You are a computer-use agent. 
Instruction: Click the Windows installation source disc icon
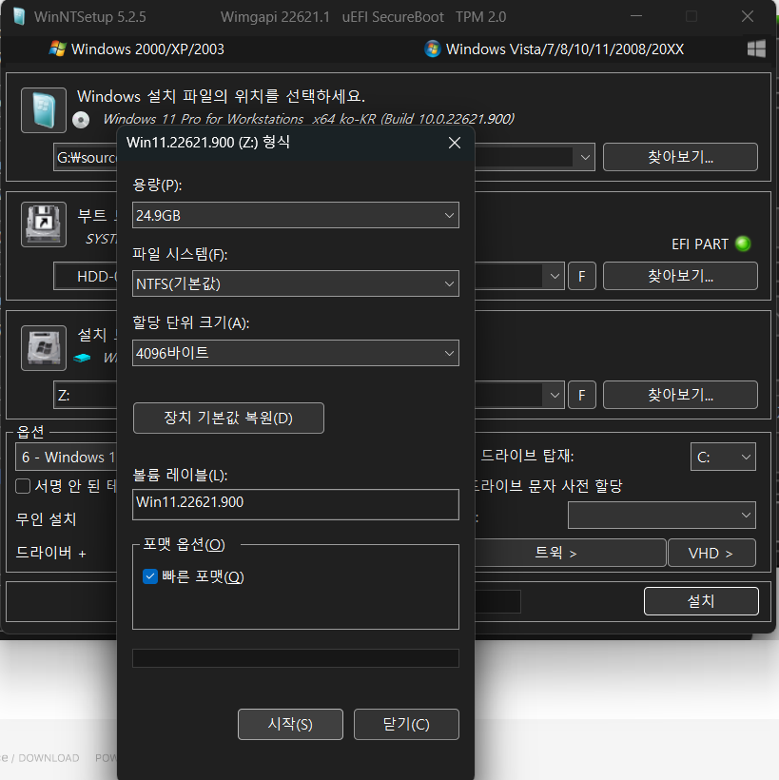(x=44, y=110)
